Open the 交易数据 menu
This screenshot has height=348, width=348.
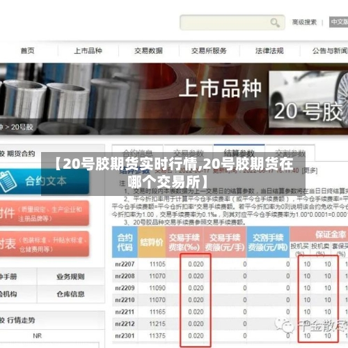click(148, 51)
